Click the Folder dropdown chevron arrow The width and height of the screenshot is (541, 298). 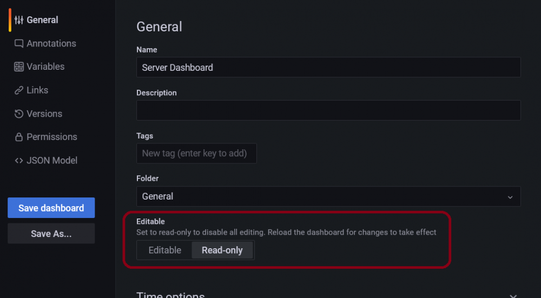click(x=510, y=197)
